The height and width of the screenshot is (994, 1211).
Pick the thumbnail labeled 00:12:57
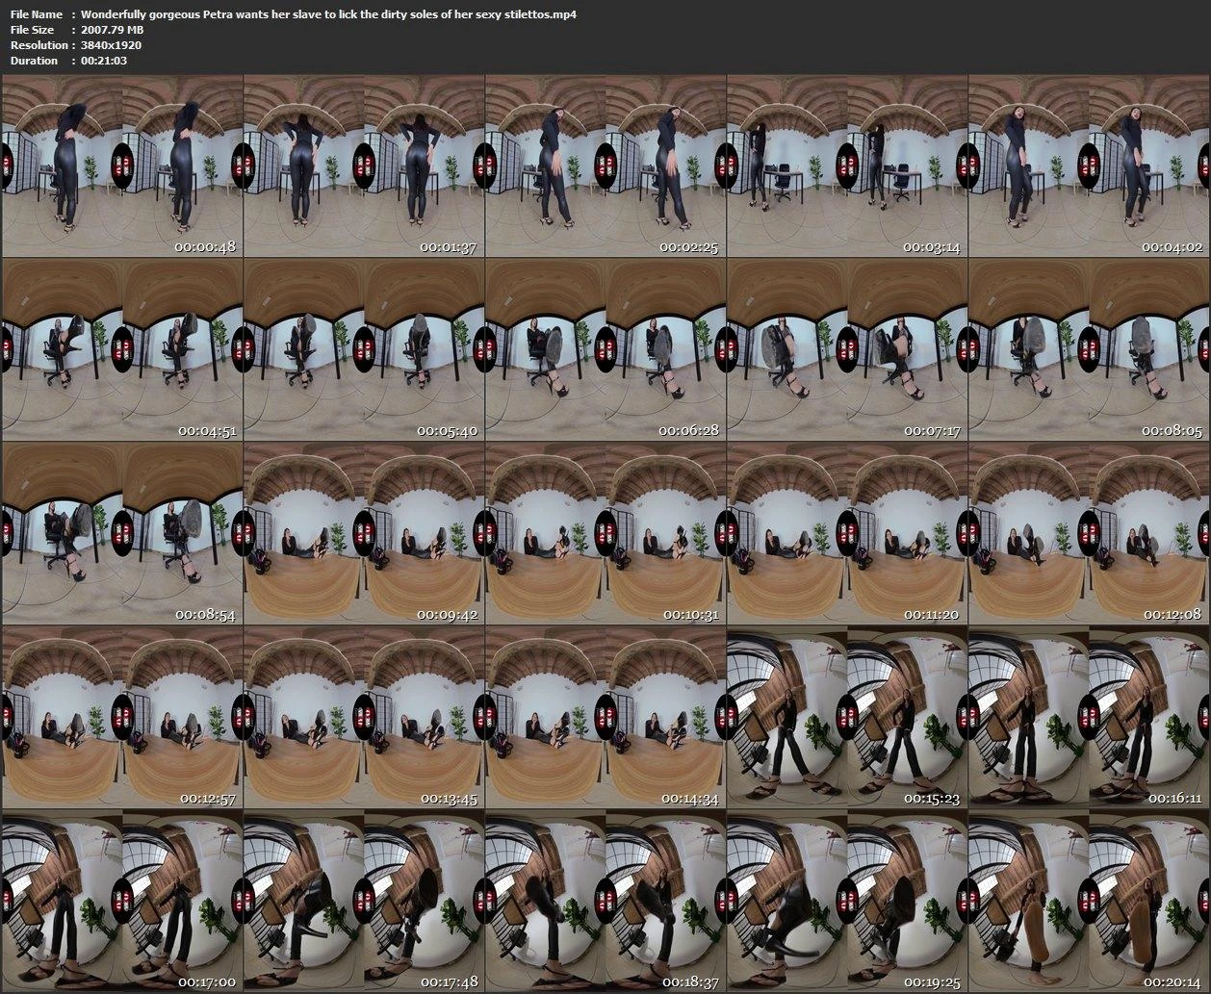click(x=121, y=717)
